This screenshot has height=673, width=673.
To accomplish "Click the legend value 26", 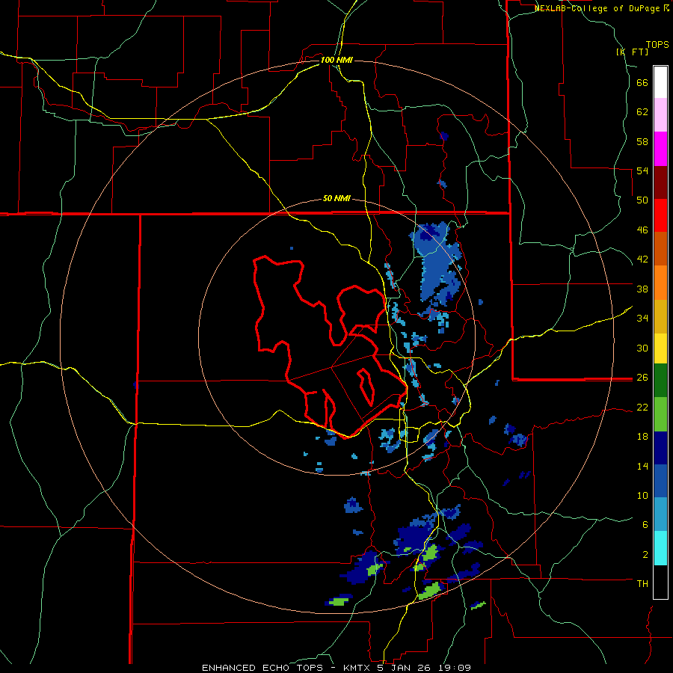I will [x=642, y=378].
